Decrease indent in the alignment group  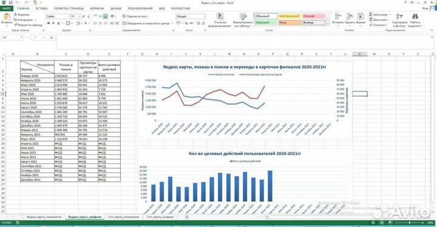[x=112, y=24]
